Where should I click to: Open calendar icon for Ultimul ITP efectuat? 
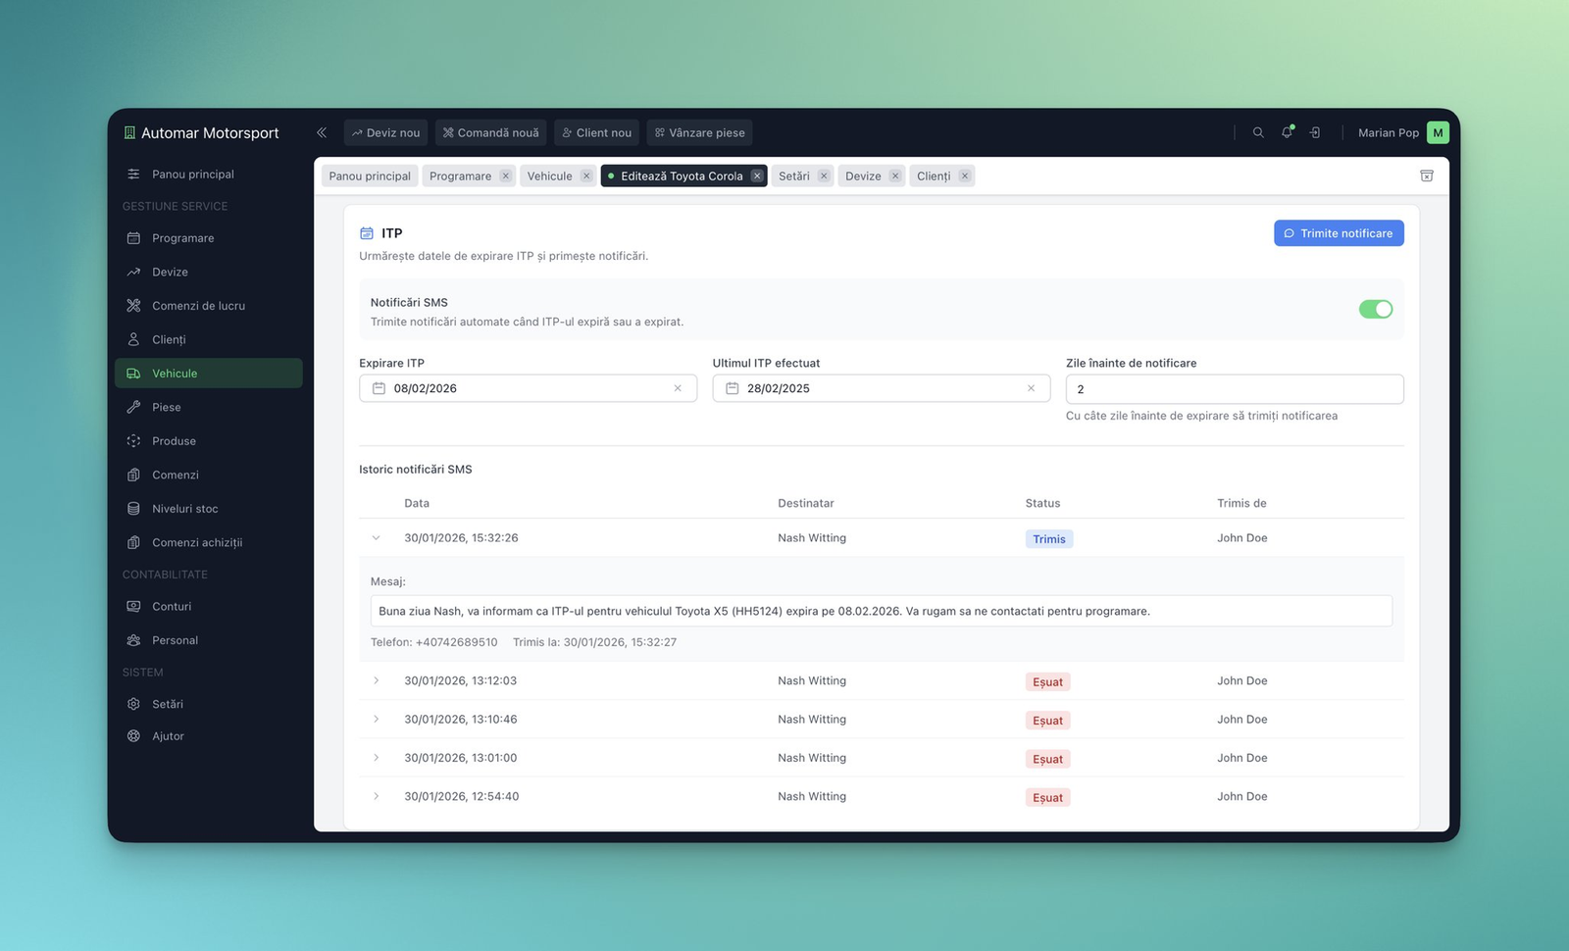732,388
